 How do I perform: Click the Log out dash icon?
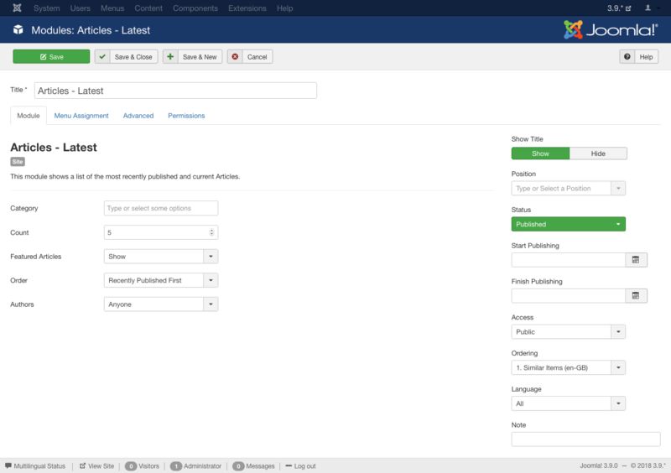pos(289,465)
